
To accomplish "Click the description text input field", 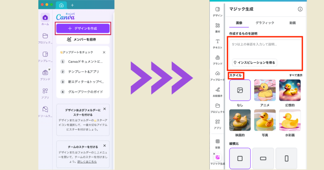I will click(x=265, y=47).
